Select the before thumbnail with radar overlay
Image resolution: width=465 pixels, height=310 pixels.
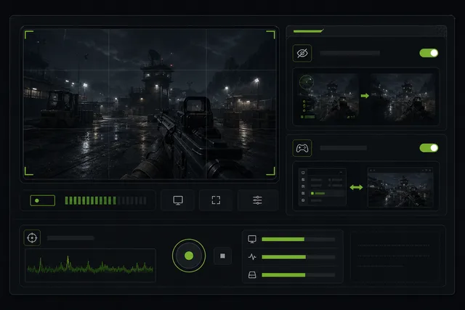[x=328, y=97]
